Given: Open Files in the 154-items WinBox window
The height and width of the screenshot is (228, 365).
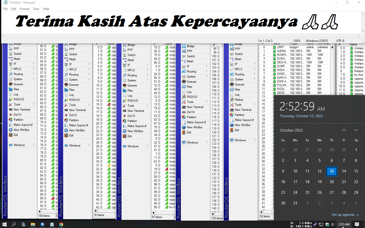Looking at the screenshot, I should point(16,89).
